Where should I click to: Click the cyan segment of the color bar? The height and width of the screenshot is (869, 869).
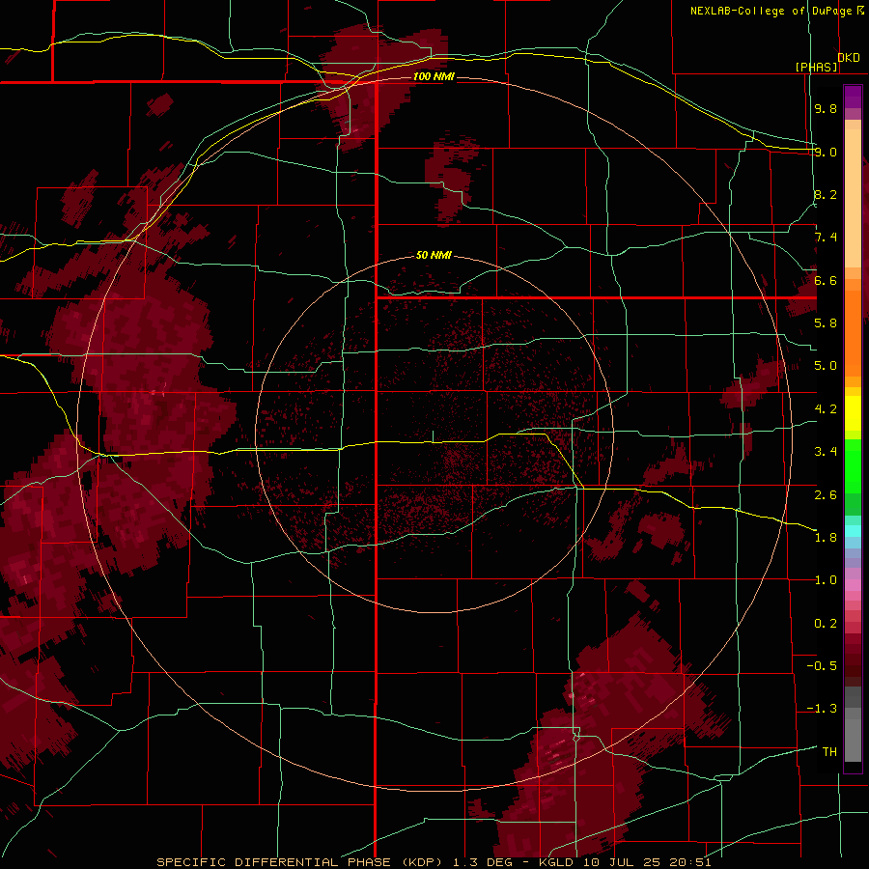[853, 531]
